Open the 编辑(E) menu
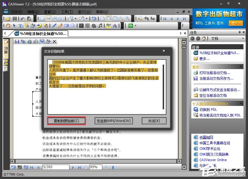 point(33,12)
